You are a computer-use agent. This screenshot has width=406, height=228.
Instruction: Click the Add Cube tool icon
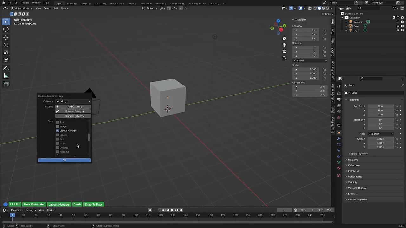[x=6, y=84]
